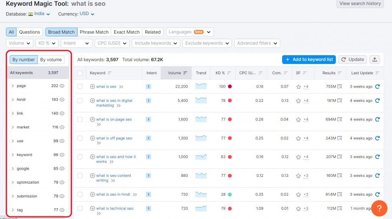The height and width of the screenshot is (219, 392).
Task: Tick checkbox for 'what is seo content writing'
Action: [80, 175]
